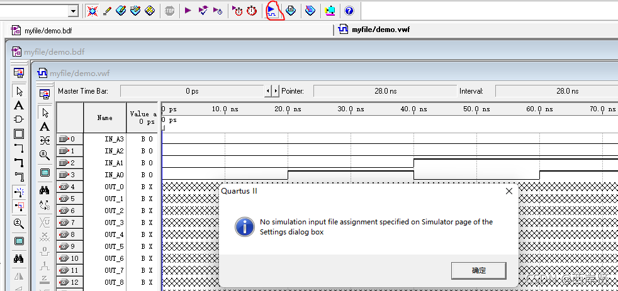Screen dimensions: 618x291
Task: Open the Assignment Editor pencil icon
Action: pos(107,11)
